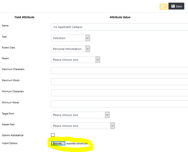
Task: Save the field attributes
Action: pos(176,6)
